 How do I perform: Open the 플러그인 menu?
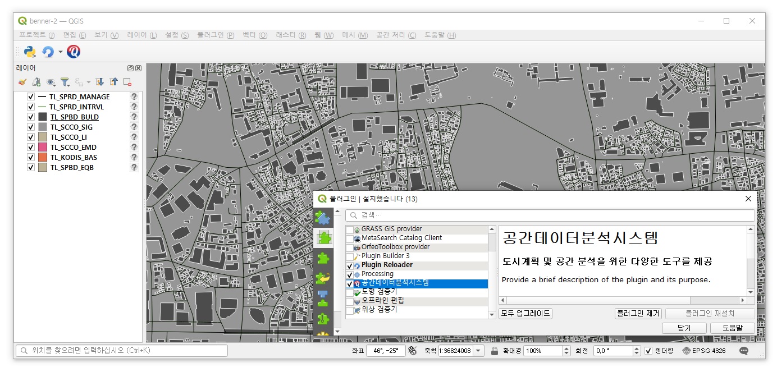point(216,35)
